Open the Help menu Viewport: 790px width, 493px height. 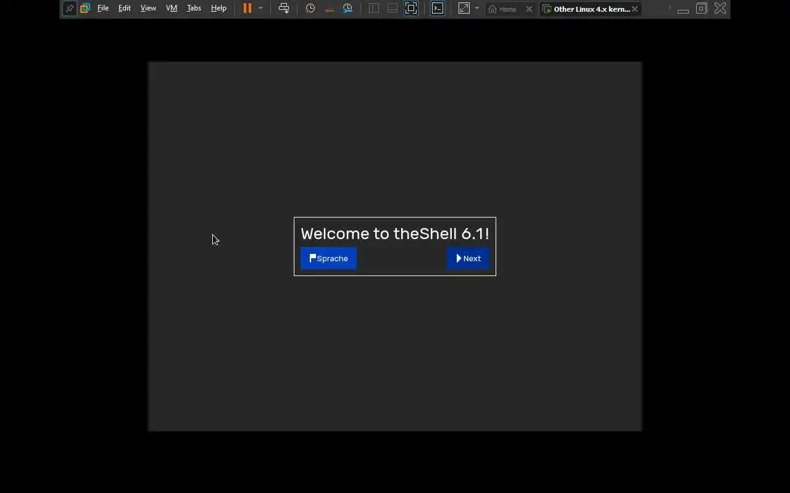pos(218,9)
